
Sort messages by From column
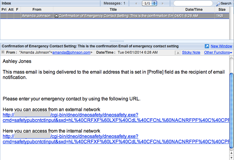[x=37, y=10]
